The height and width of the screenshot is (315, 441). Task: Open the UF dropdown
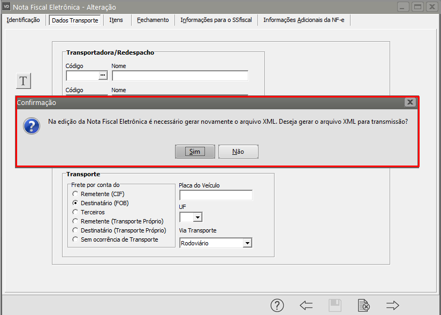(x=197, y=217)
